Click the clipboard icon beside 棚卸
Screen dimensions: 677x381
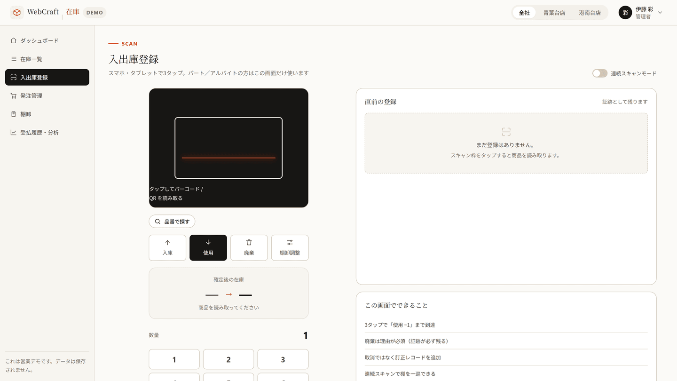[14, 114]
